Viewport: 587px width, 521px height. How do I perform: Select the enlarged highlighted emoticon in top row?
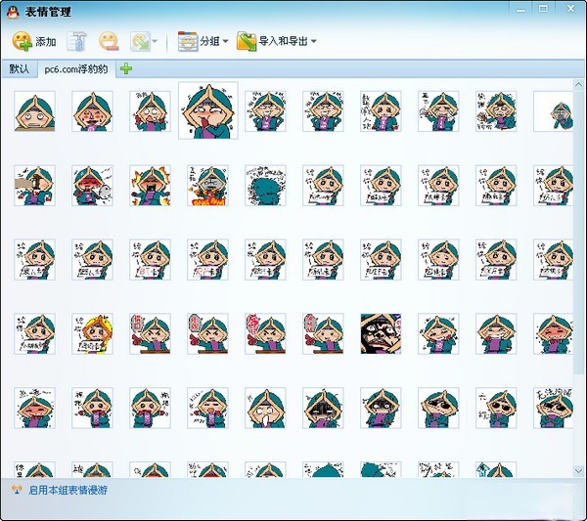[207, 110]
